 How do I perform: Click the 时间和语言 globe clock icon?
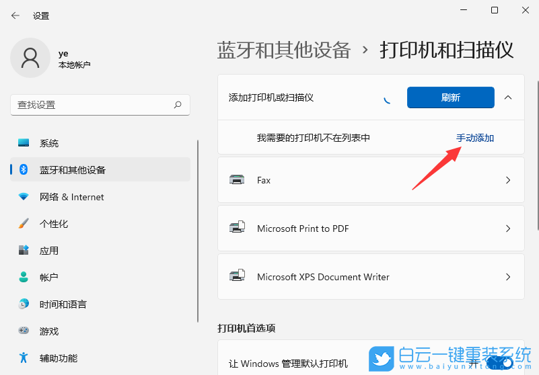point(24,304)
